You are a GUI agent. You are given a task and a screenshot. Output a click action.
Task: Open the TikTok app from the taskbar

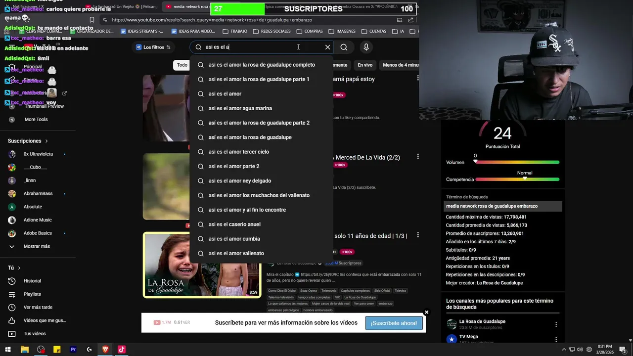pyautogui.click(x=122, y=350)
